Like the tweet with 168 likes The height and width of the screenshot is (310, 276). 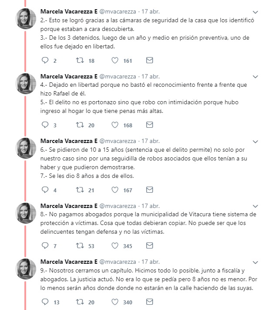[115, 125]
